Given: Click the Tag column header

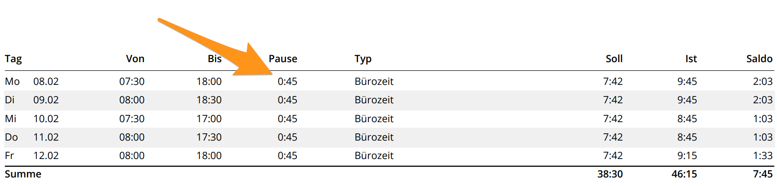Looking at the screenshot, I should pyautogui.click(x=13, y=59).
